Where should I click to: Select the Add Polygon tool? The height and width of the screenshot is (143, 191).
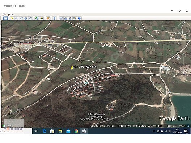coord(17,18)
